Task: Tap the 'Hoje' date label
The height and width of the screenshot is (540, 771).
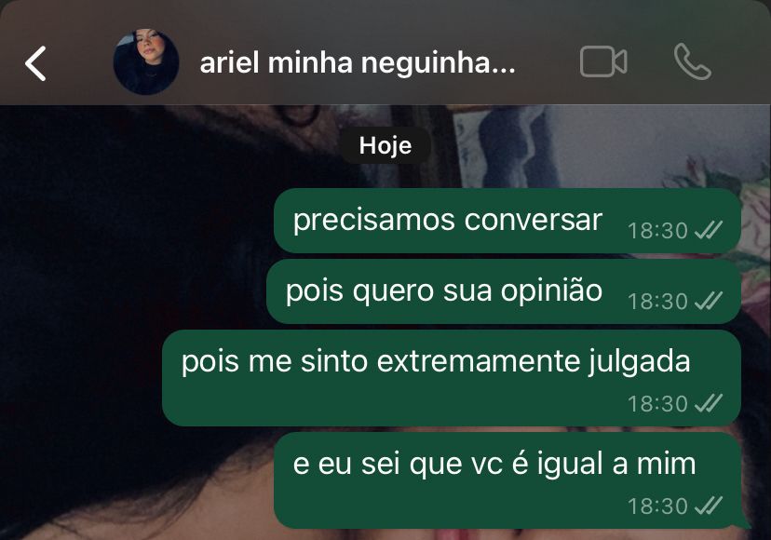Action: (385, 145)
